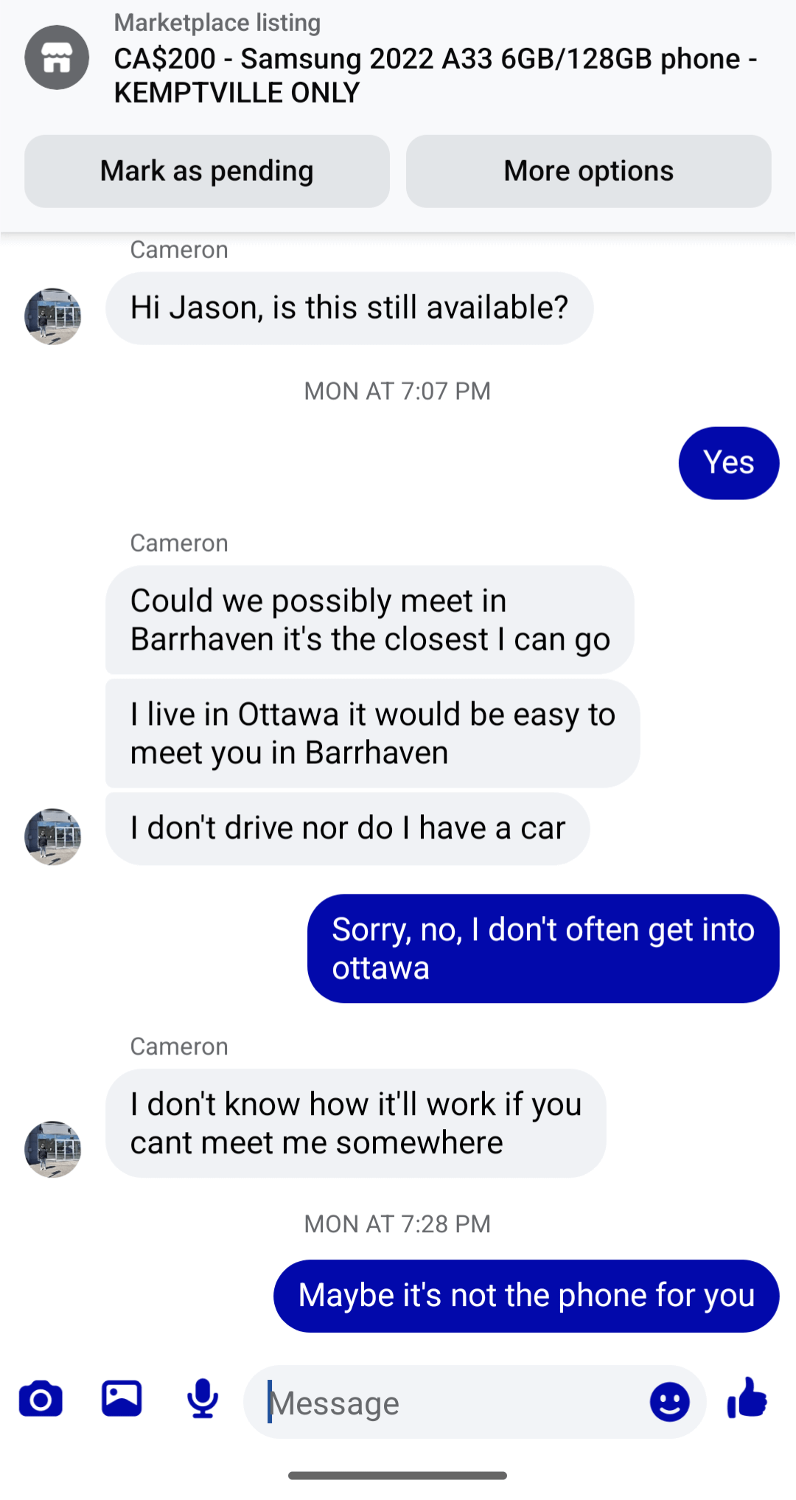
Task: Tap 'Sorry, no, I don't often get into ottawa' bubble
Action: click(543, 948)
